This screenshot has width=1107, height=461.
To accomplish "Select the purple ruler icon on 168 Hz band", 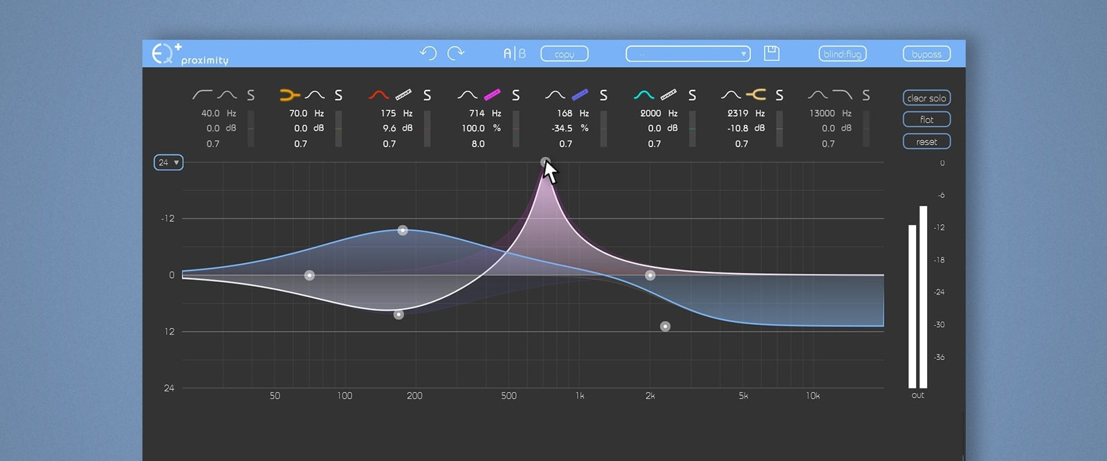I will [580, 95].
